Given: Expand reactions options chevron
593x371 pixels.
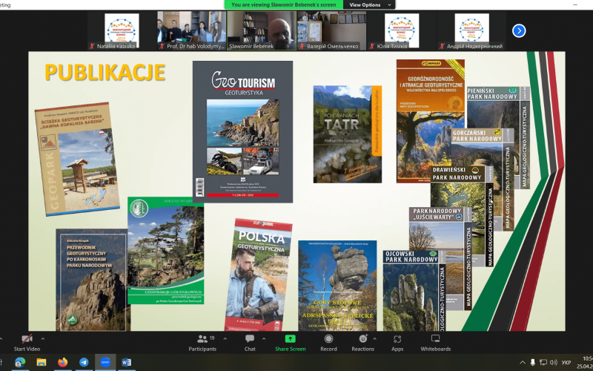Looking at the screenshot, I should pyautogui.click(x=374, y=339).
